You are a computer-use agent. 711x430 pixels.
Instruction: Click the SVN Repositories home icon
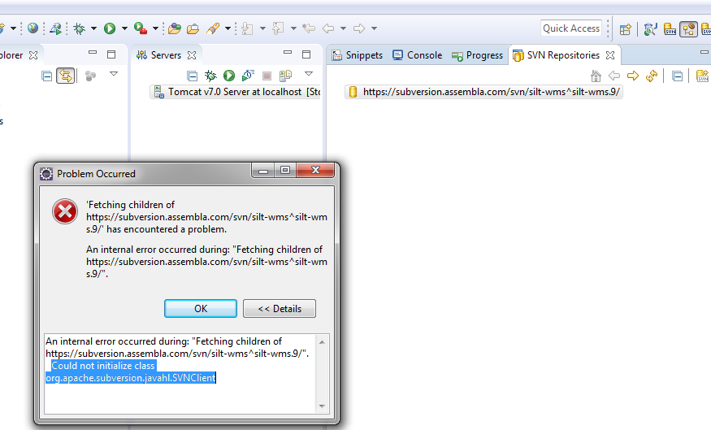click(596, 76)
